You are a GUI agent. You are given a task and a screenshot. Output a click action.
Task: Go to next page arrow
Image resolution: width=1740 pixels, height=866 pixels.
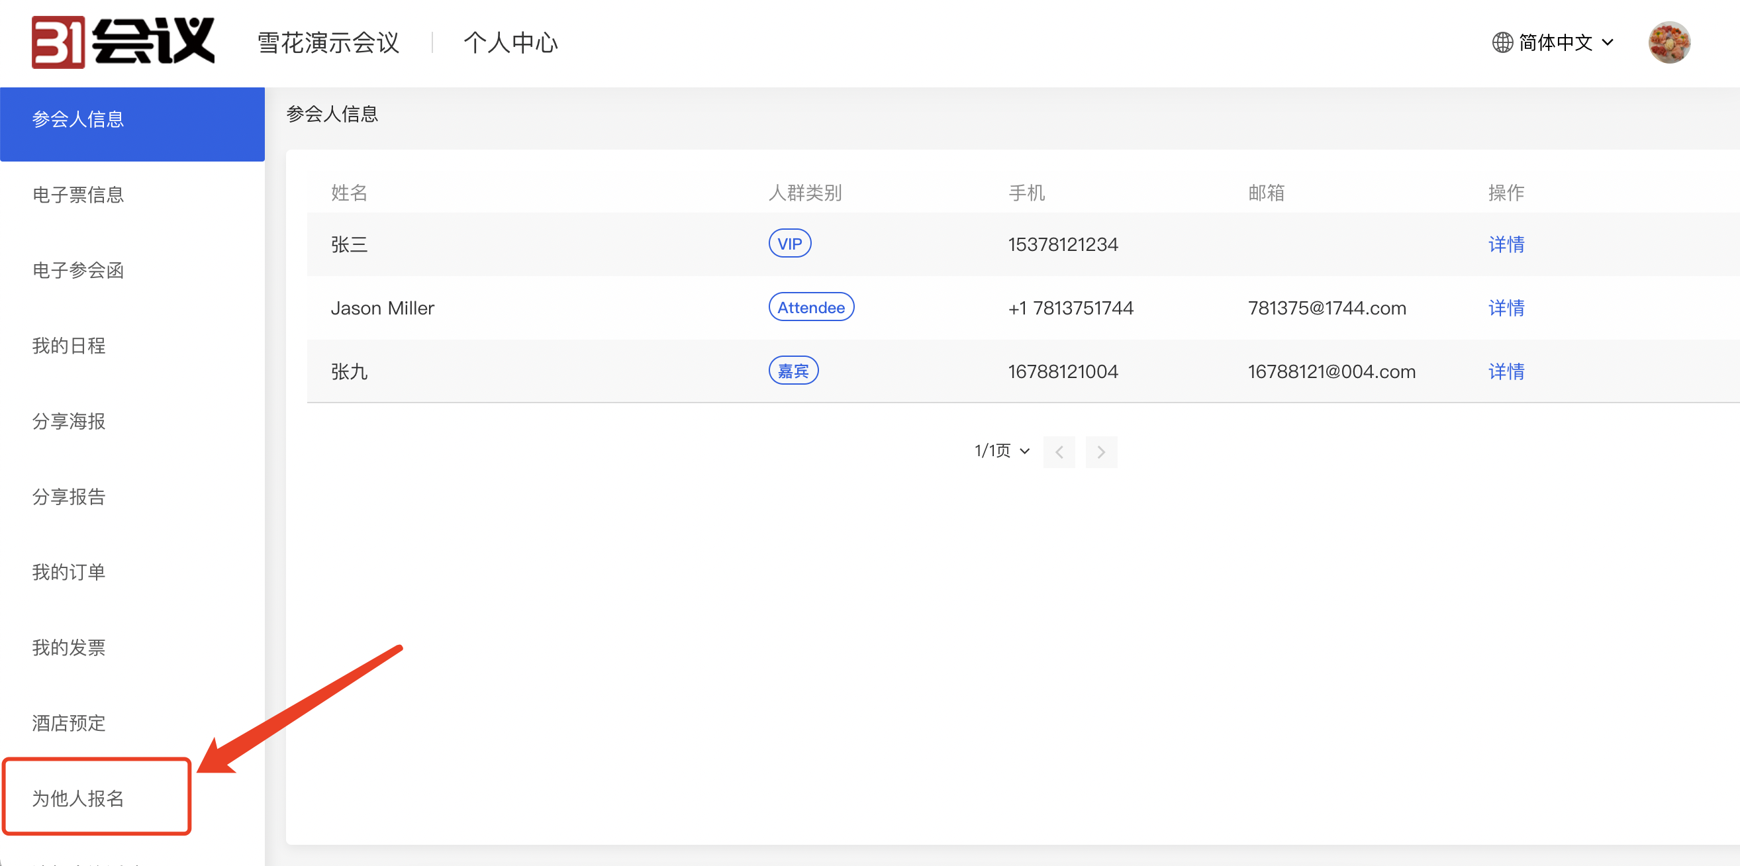[1101, 452]
